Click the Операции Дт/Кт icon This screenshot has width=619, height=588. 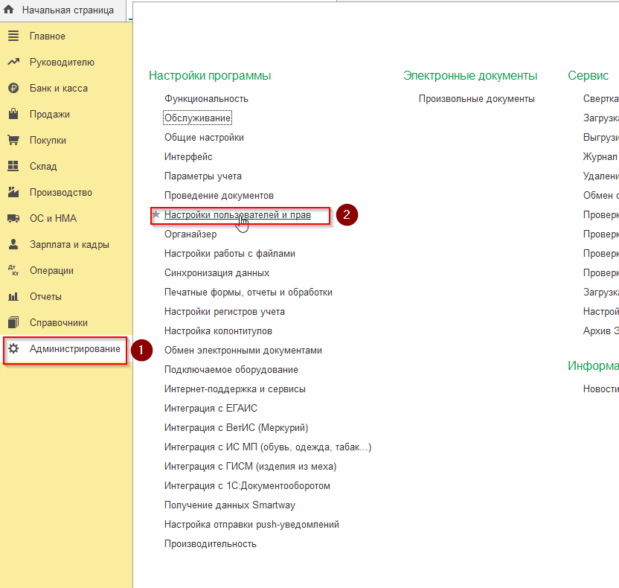[x=13, y=270]
